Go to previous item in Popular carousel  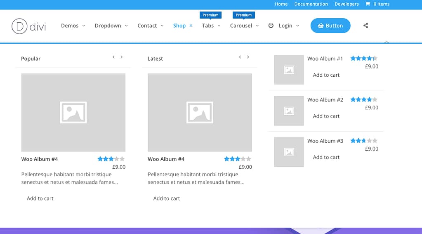coord(113,57)
